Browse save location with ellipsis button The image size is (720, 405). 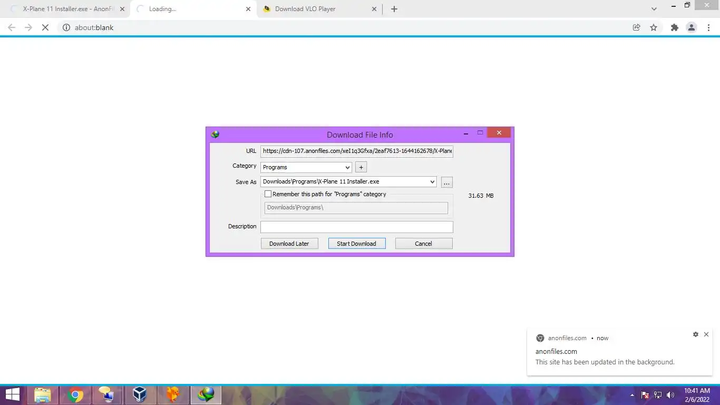pos(447,182)
